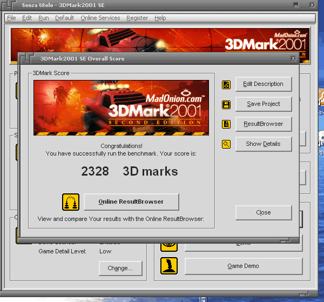The width and height of the screenshot is (324, 302).
Task: Start the Game Demo button
Action: click(x=244, y=266)
